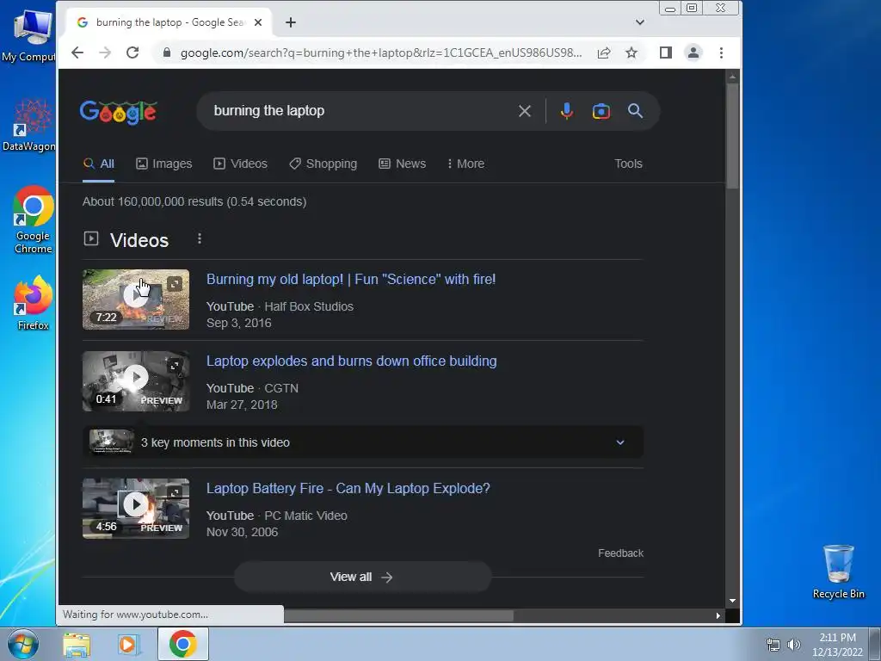This screenshot has height=661, width=881.
Task: Reload the Google search page
Action: coord(132,53)
